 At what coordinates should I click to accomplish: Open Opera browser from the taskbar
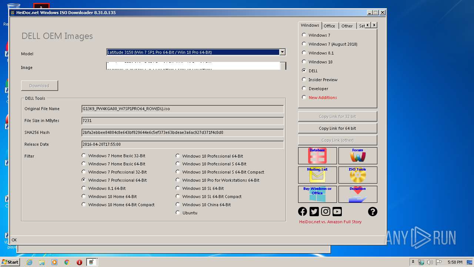tap(79, 262)
